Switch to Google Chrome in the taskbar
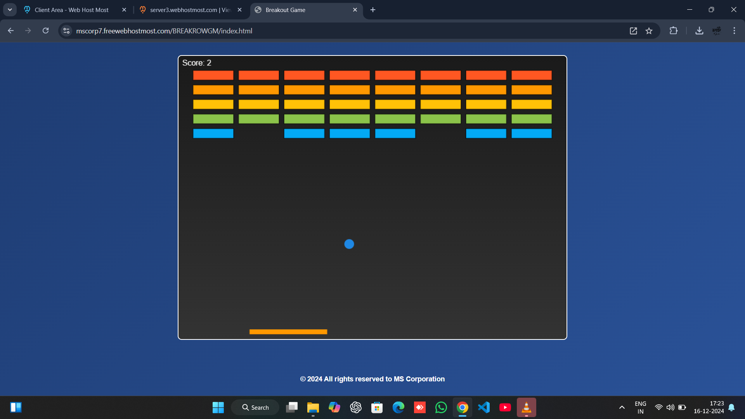This screenshot has width=745, height=419. (463, 407)
